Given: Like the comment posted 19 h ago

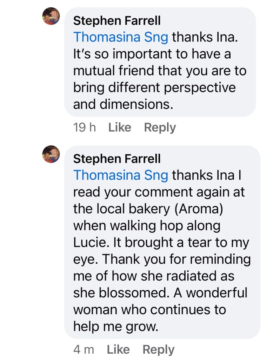Looking at the screenshot, I should click(x=120, y=127).
